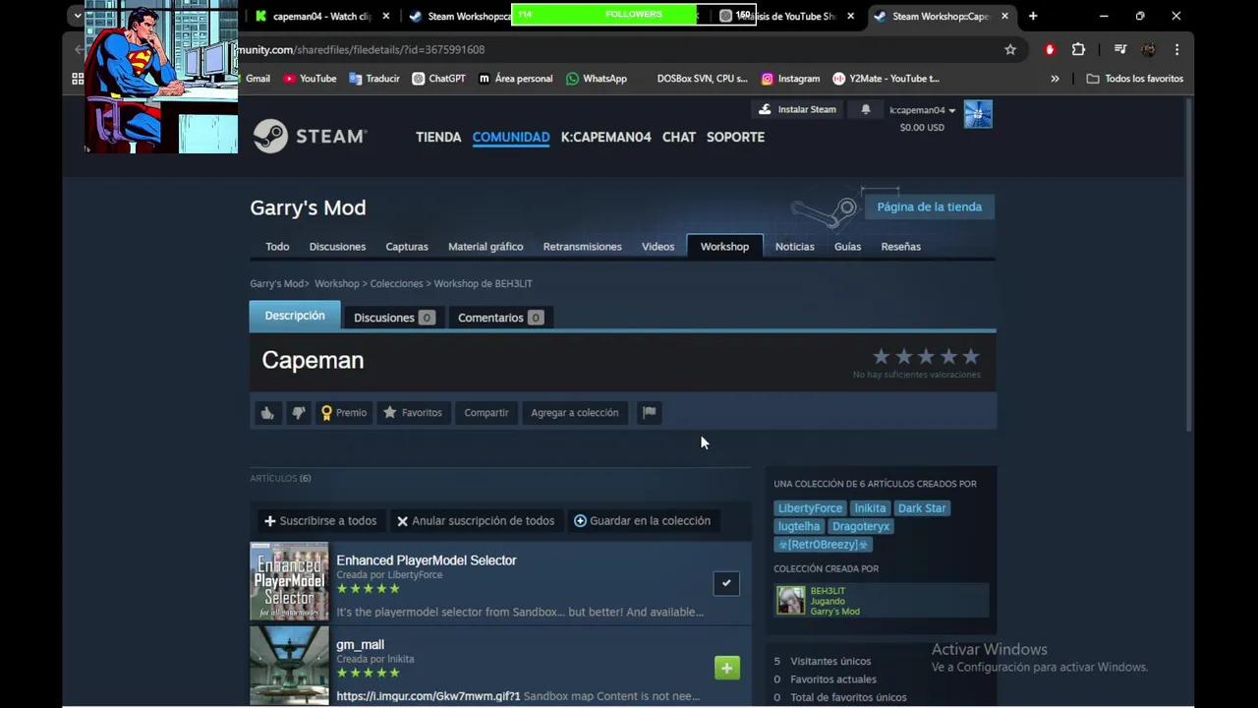Click the Workshop breadcrumb link
The height and width of the screenshot is (708, 1258).
click(x=337, y=283)
